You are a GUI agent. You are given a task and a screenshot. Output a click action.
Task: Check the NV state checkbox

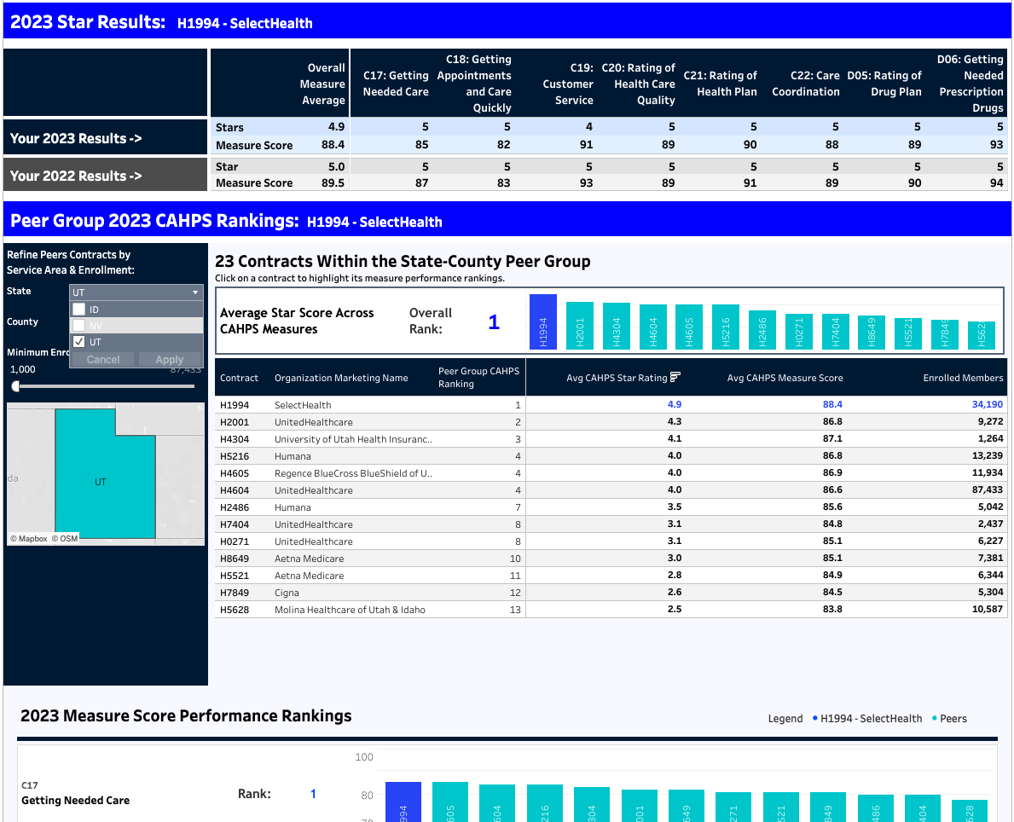point(79,326)
